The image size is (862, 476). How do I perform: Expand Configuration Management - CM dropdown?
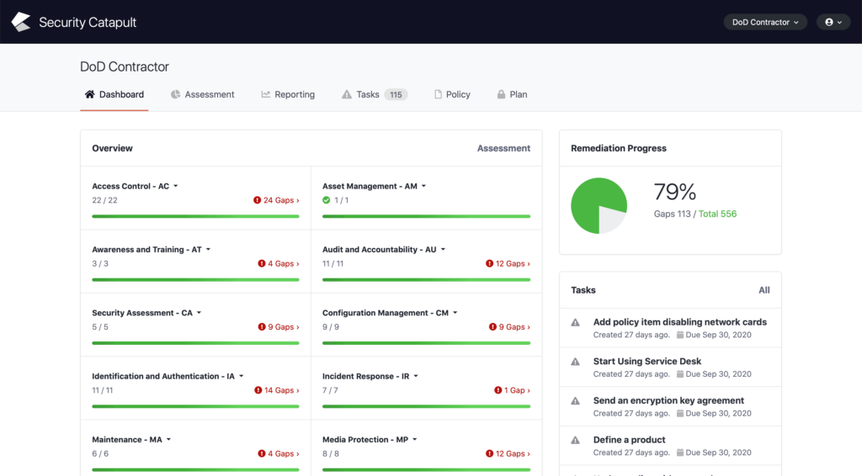[x=455, y=313]
